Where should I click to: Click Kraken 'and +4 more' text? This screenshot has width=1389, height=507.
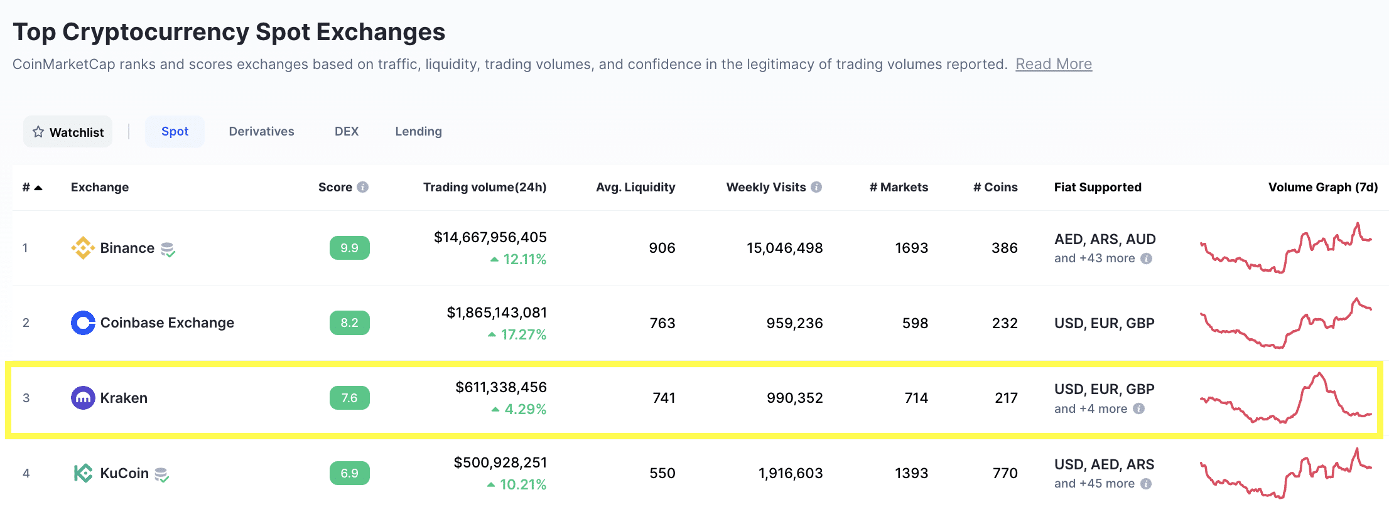(1091, 408)
